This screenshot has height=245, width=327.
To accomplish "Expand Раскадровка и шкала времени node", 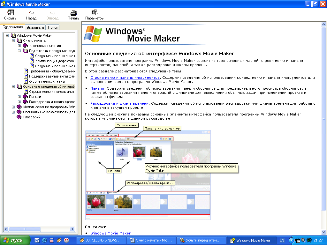I will [x=19, y=102].
